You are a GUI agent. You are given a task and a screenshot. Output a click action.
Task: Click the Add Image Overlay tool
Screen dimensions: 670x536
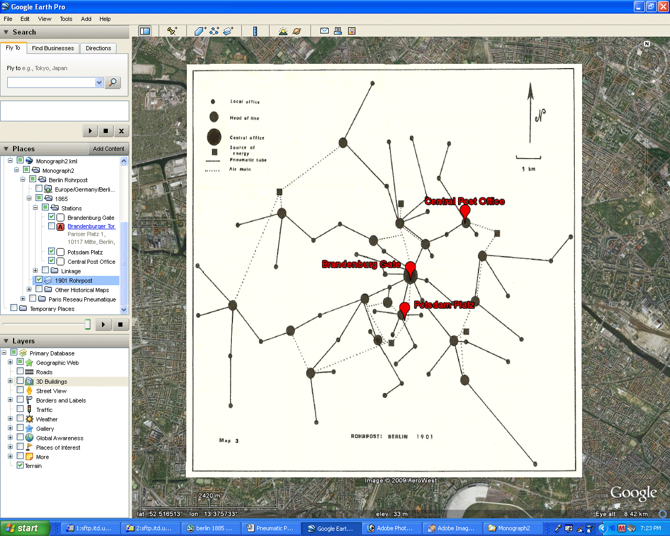tap(228, 31)
